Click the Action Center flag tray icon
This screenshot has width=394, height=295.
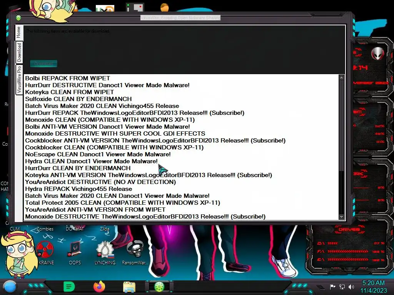[x=332, y=287]
